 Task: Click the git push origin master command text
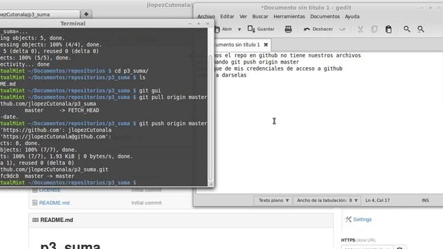tap(172, 123)
